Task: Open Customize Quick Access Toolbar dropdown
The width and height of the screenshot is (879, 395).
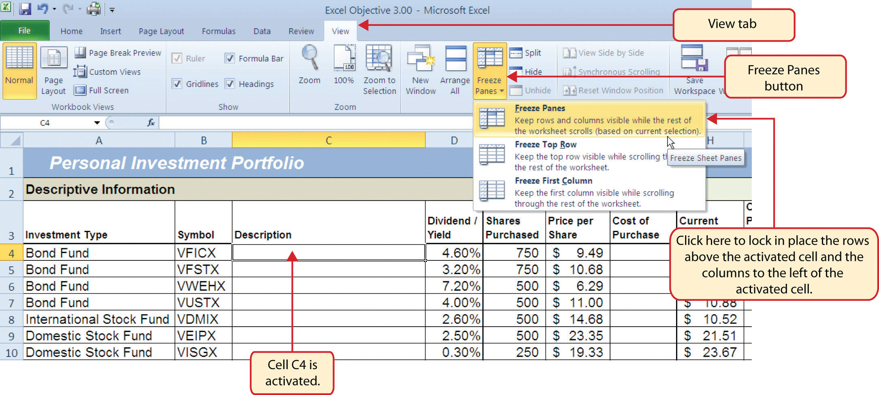Action: coord(112,9)
